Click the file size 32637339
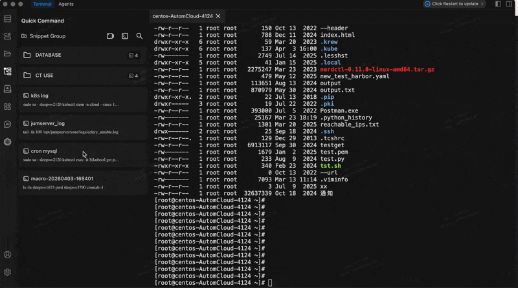Viewport: 518px width, 288px height. coord(258,194)
